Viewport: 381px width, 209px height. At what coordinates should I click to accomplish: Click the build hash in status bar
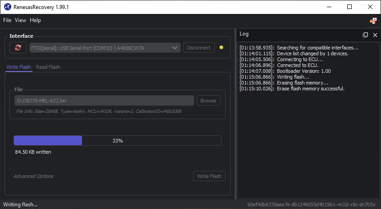click(x=311, y=205)
